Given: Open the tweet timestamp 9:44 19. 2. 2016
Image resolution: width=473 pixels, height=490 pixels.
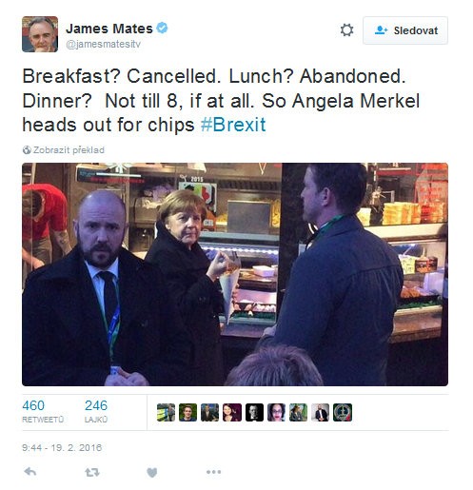Looking at the screenshot, I should [x=62, y=447].
